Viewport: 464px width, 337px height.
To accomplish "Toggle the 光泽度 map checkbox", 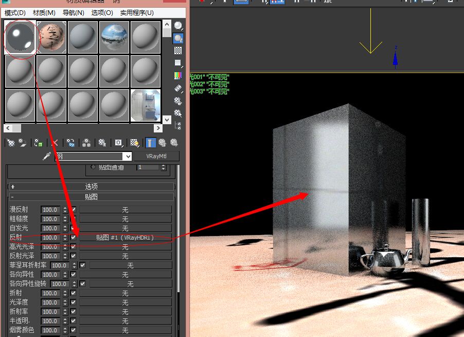I will pyautogui.click(x=73, y=302).
